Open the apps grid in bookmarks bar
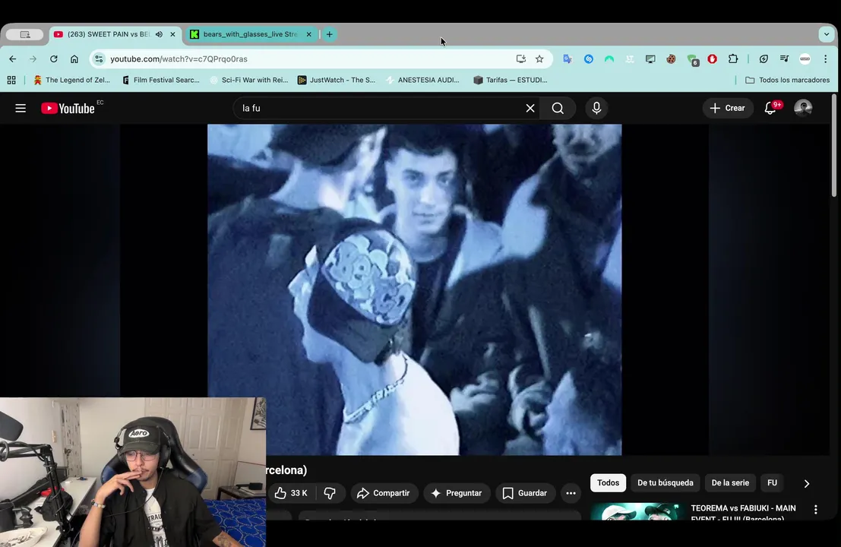 coord(11,80)
